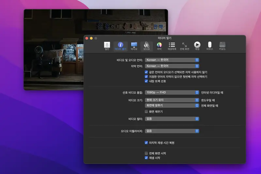
Task: Enable the 전체 화면 시작 checkbox
Action: (146, 153)
